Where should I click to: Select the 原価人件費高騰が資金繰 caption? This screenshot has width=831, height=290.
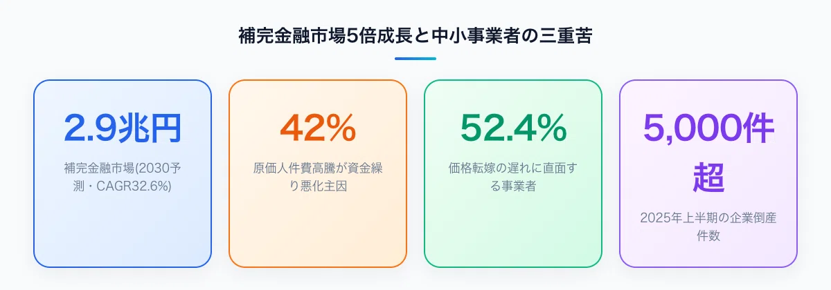(318, 168)
